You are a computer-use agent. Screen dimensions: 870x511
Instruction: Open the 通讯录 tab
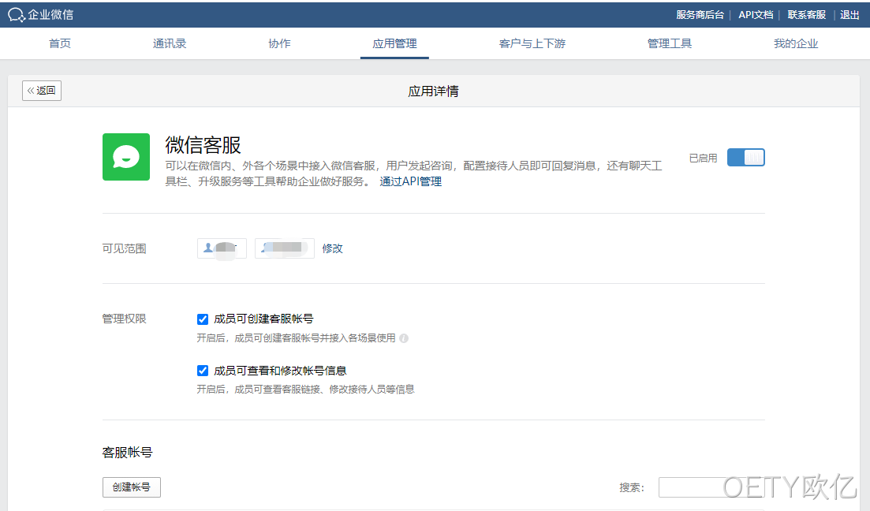[x=170, y=43]
